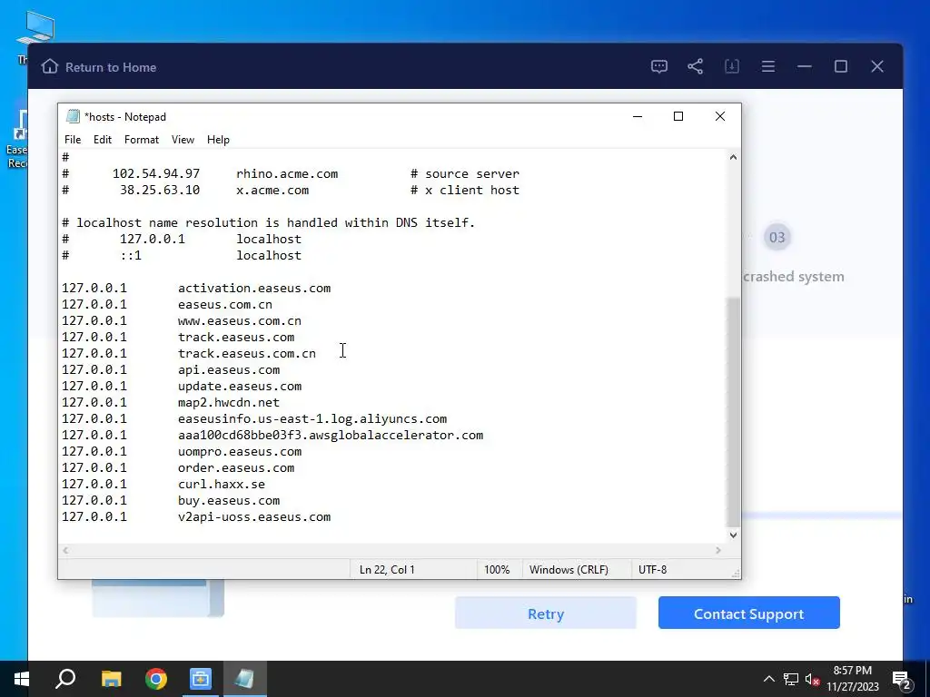Minimize the hosts Notepad window
The image size is (930, 697).
coord(638,116)
